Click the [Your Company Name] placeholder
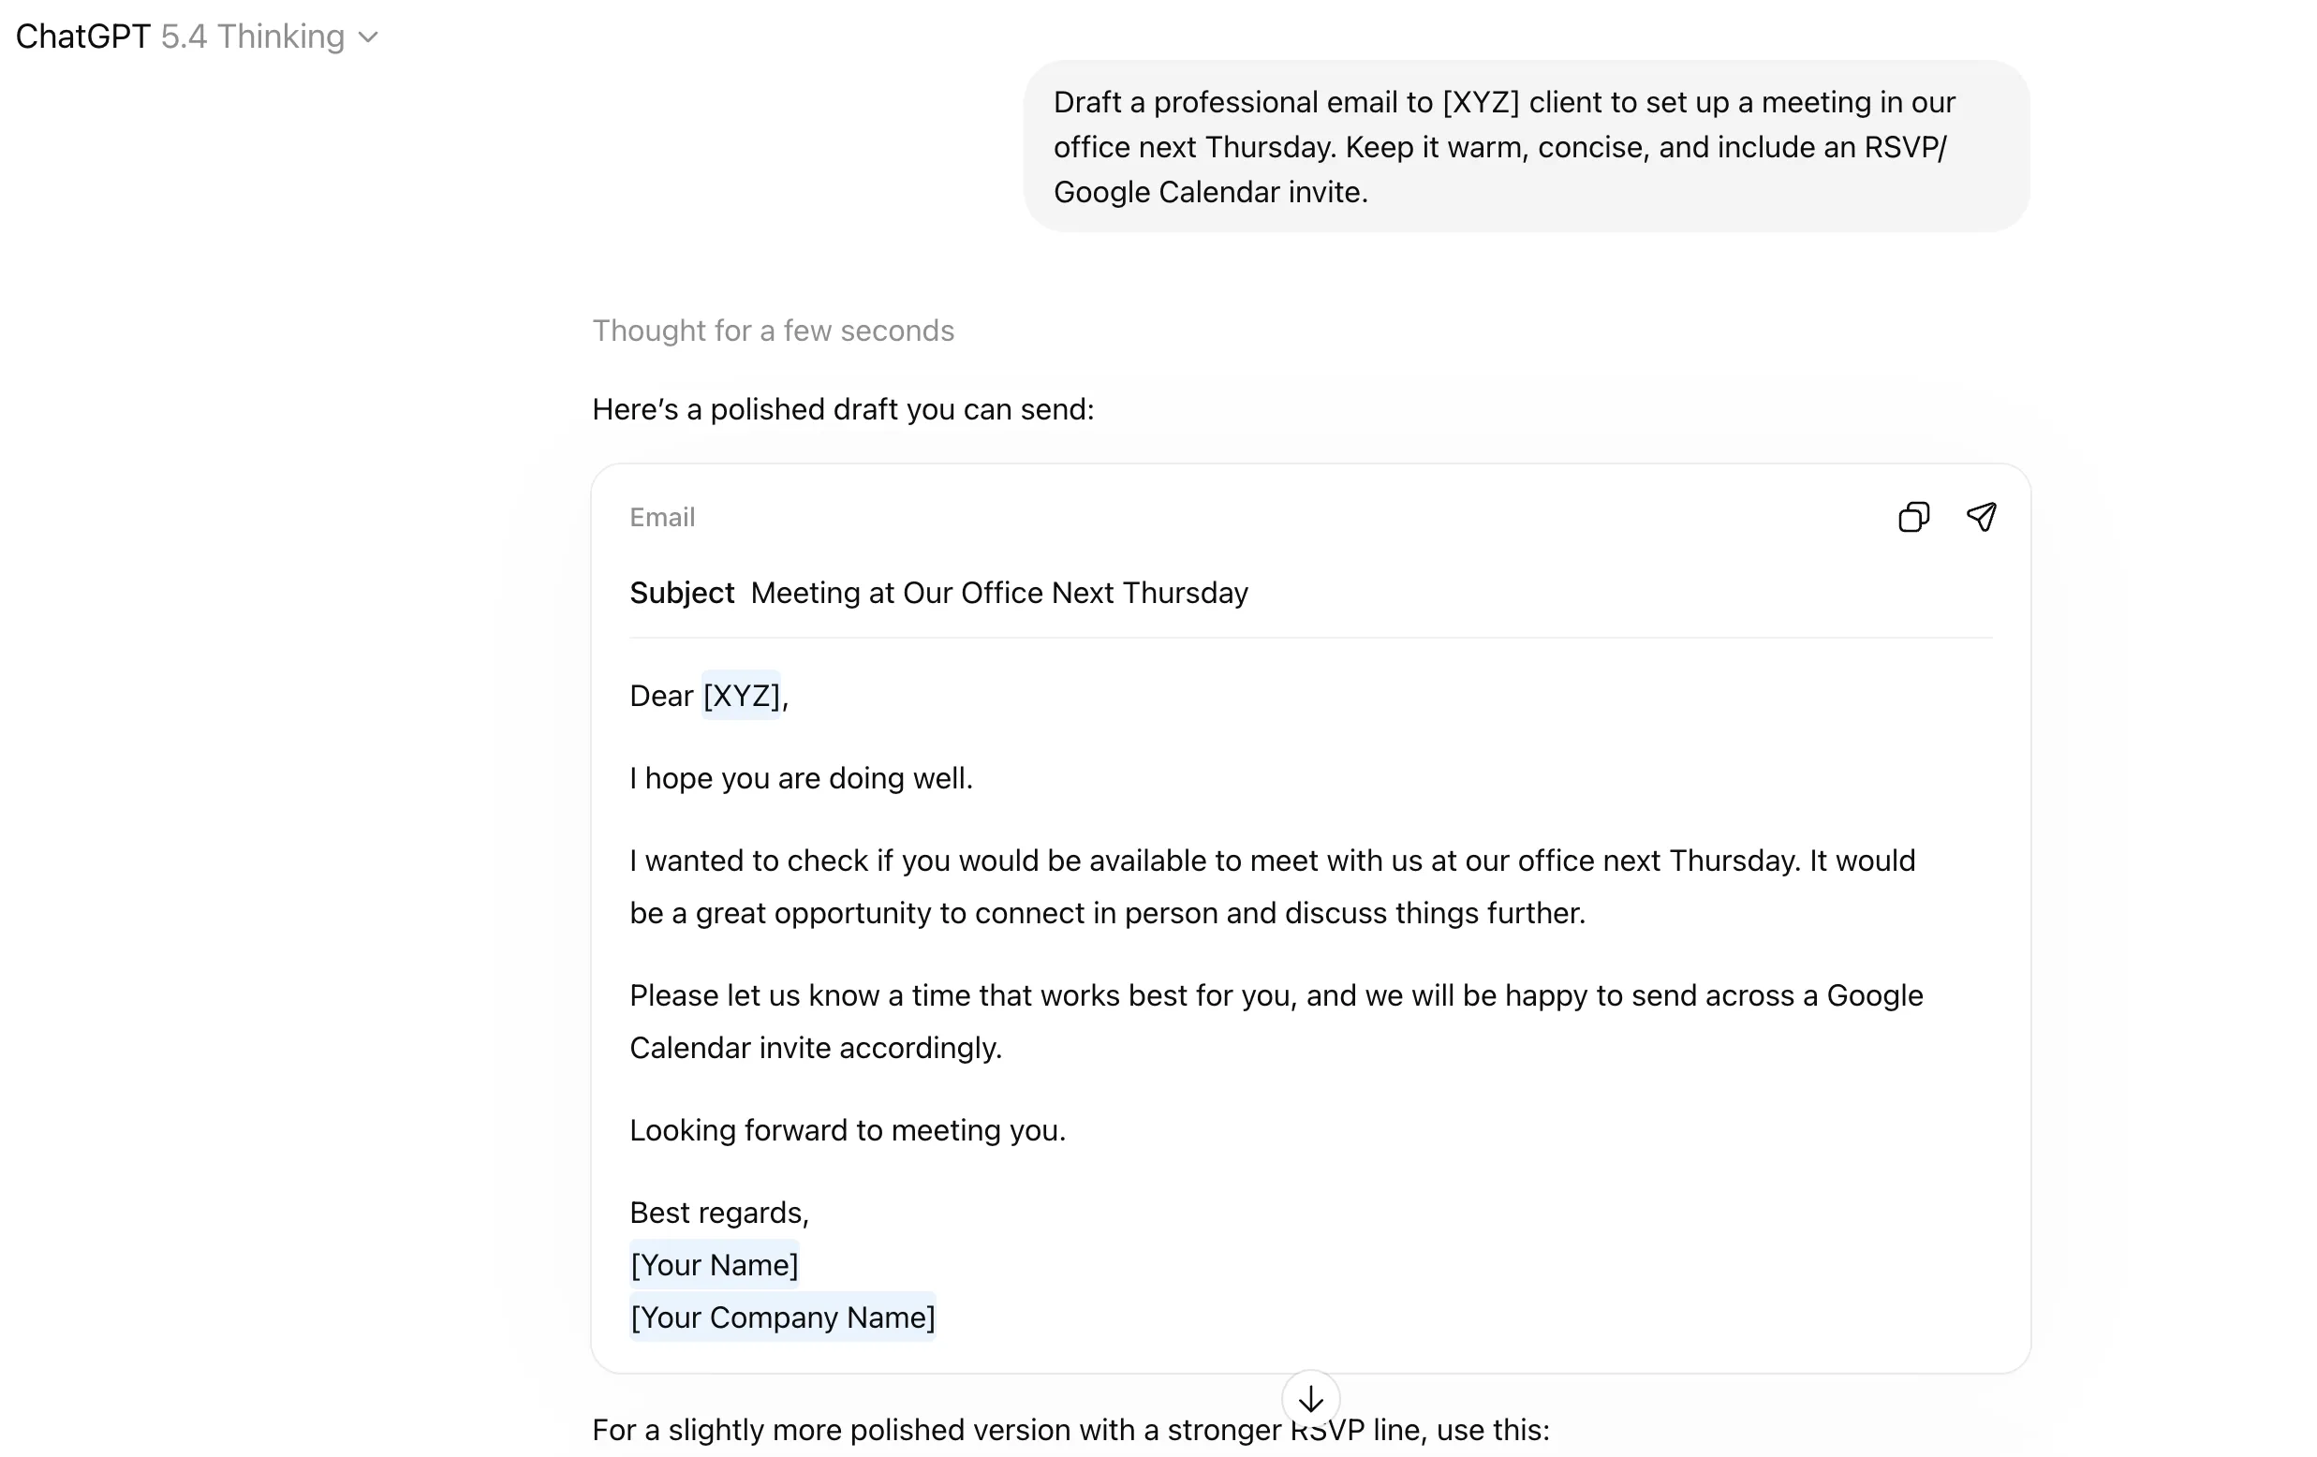Image resolution: width=2317 pixels, height=1457 pixels. coord(782,1317)
